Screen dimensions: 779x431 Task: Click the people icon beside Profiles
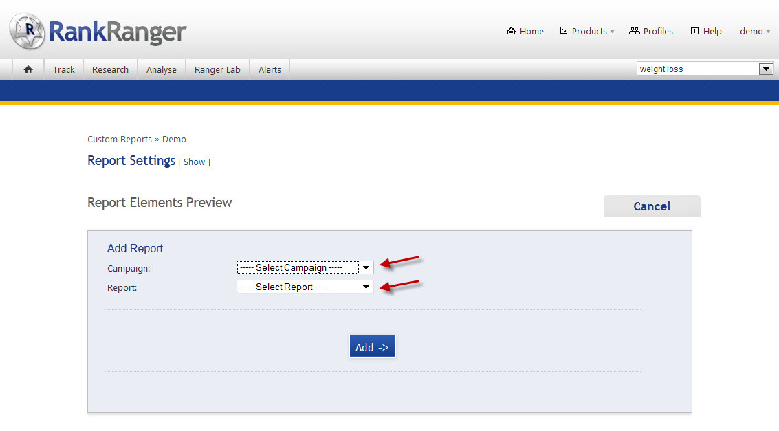click(x=635, y=31)
